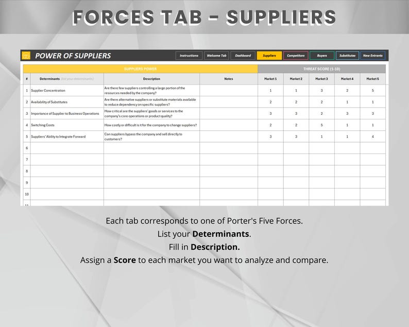The image size is (409, 327).
Task: Select Market 3 score for Importance of Supplier
Action: 321,113
